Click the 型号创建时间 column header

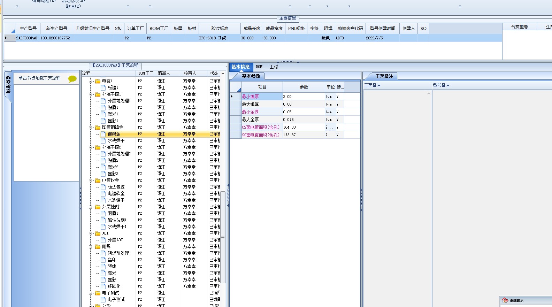tap(382, 29)
